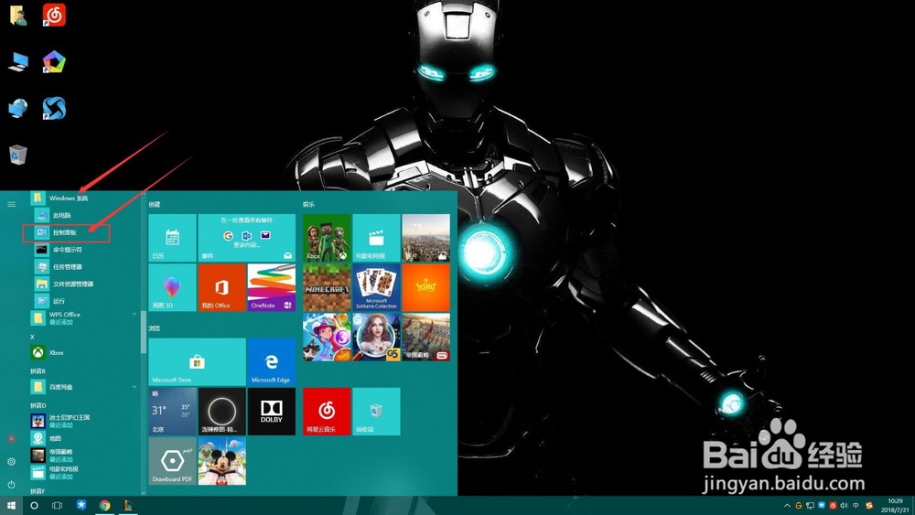
Task: Click the volume speaker tray icon
Action: (x=844, y=506)
